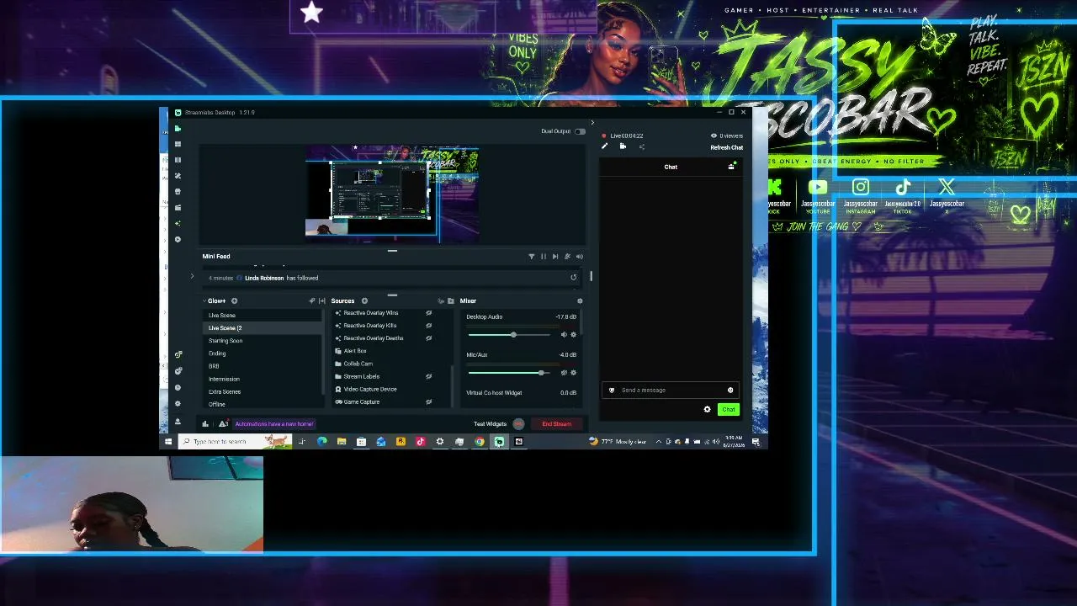
Task: Expand the Mini Feed row arrow
Action: pyautogui.click(x=192, y=277)
